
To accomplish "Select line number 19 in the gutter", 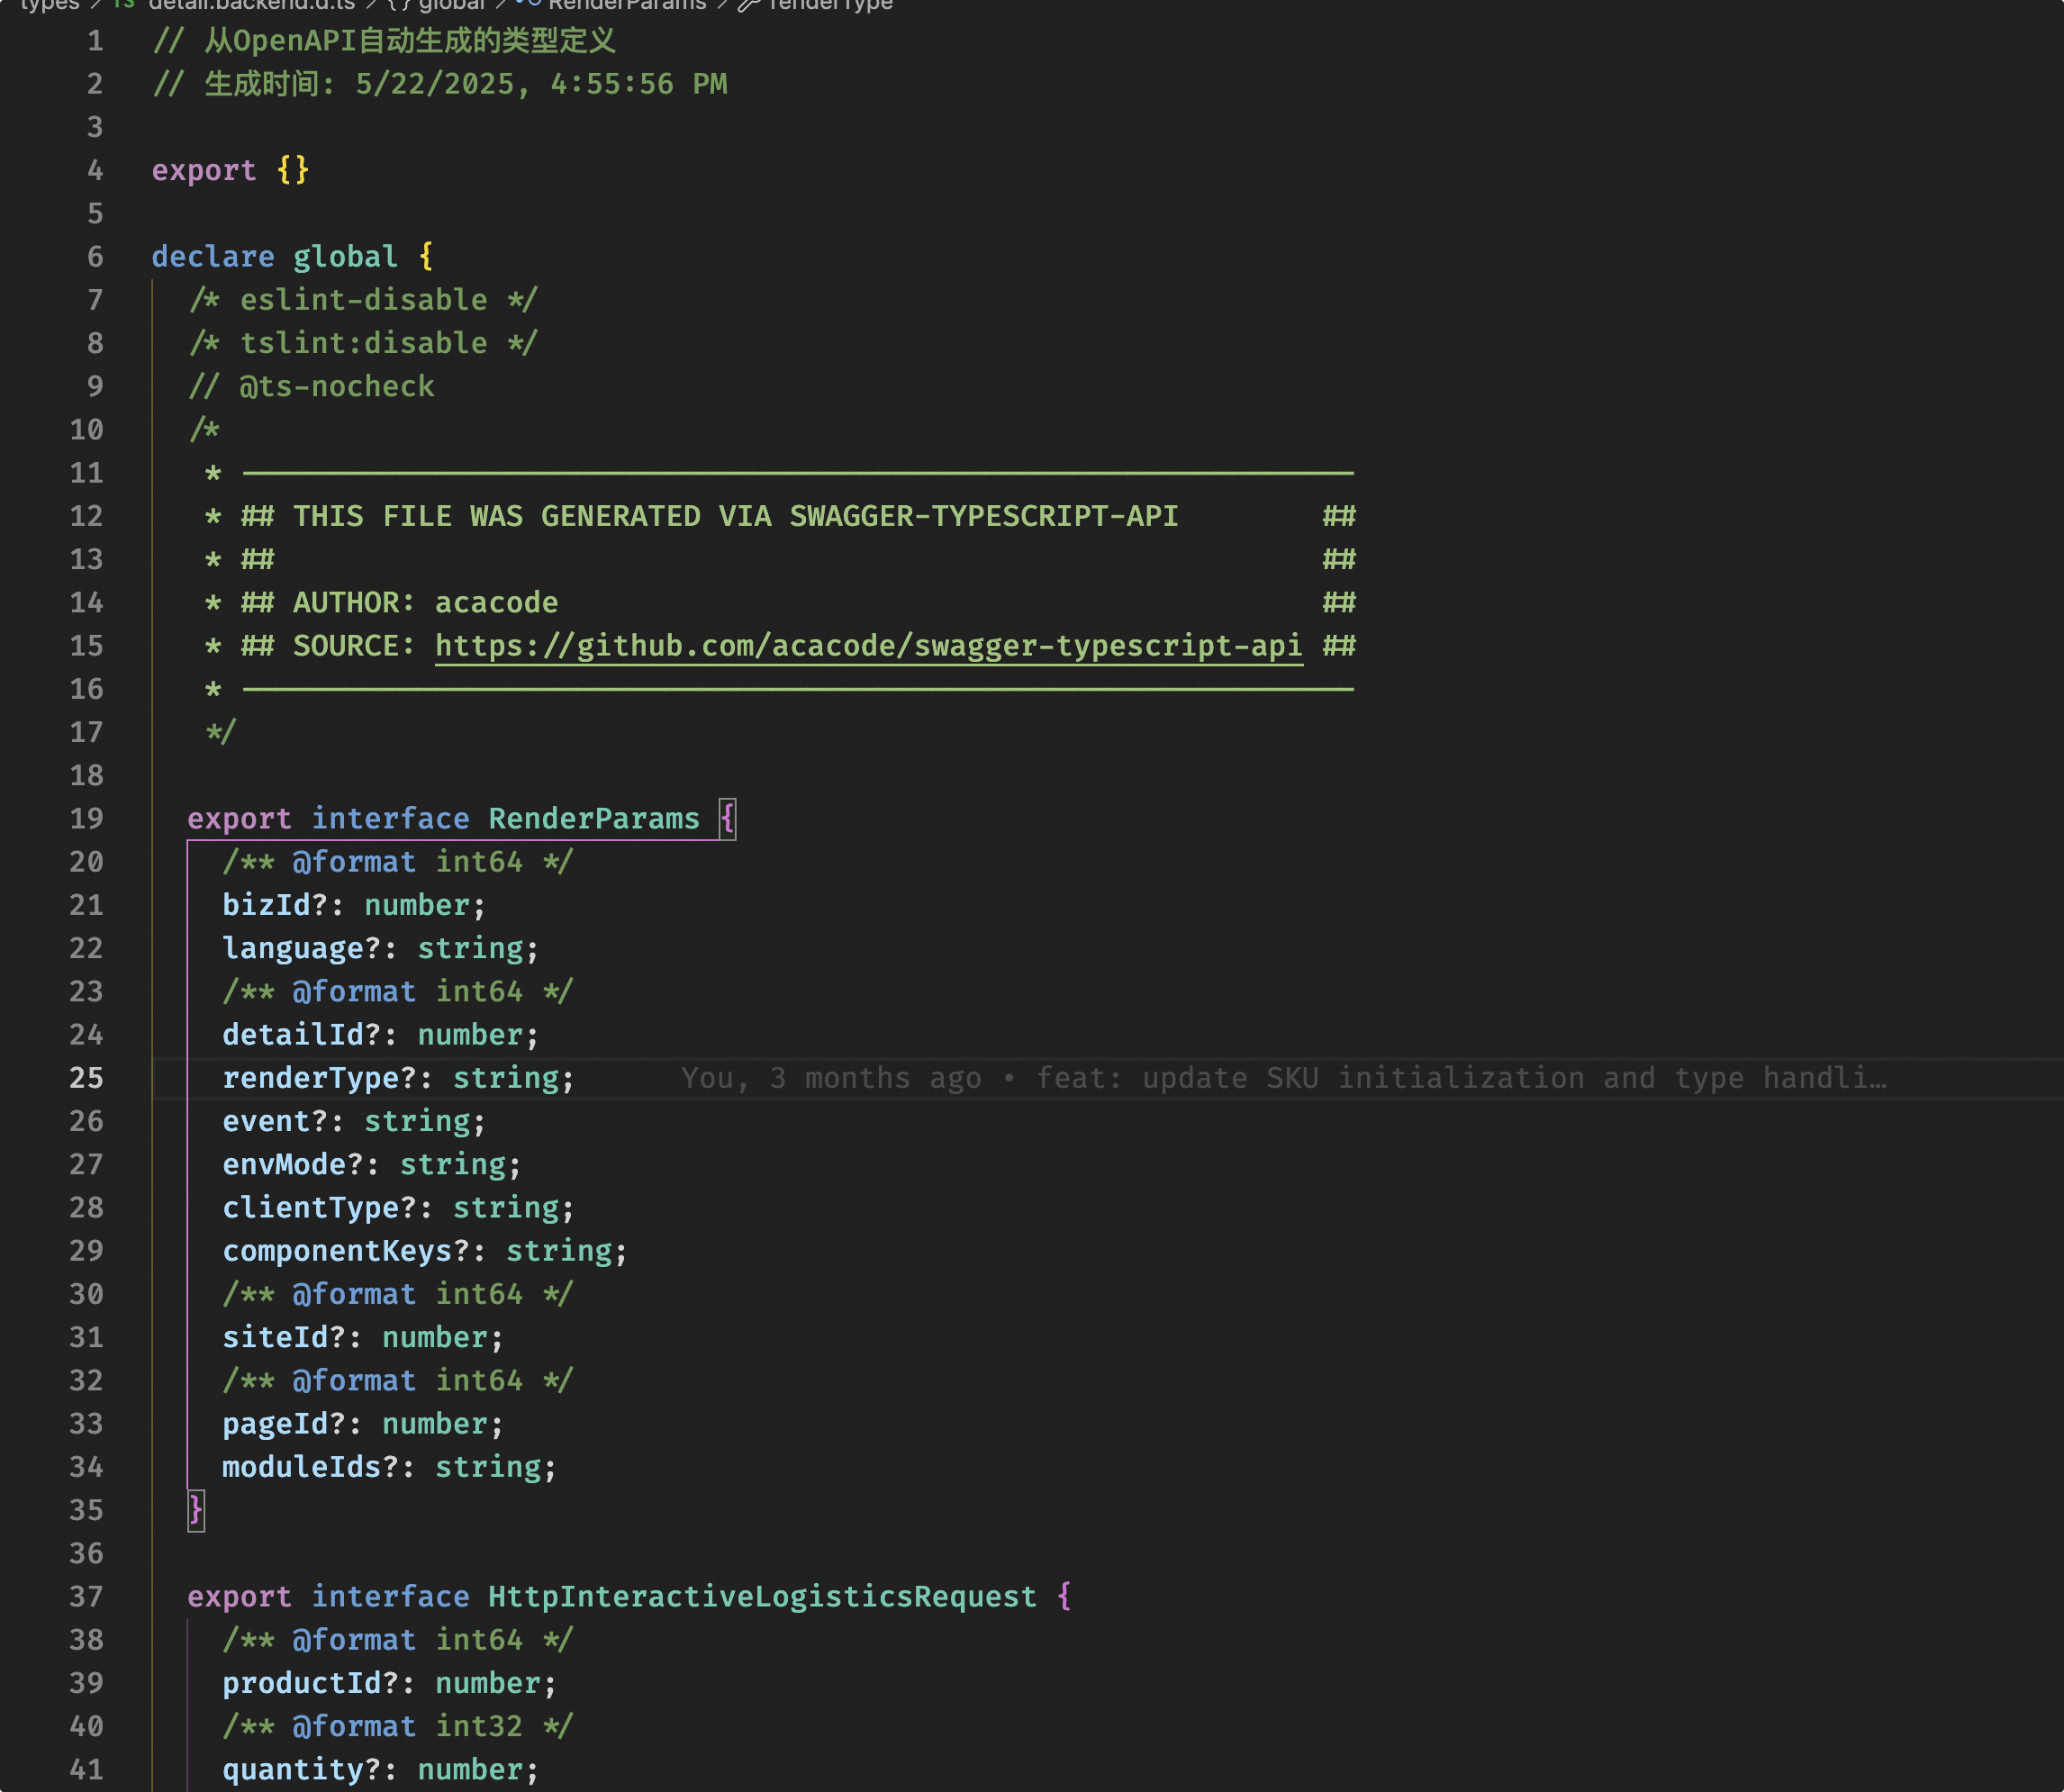I will (x=86, y=819).
